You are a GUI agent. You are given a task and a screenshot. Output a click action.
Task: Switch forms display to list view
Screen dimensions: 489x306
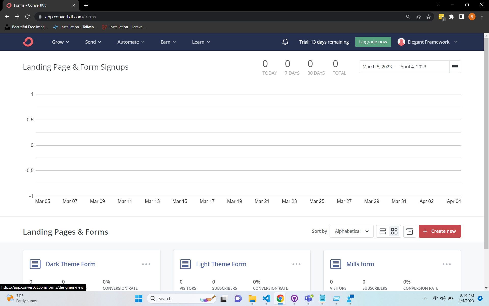pyautogui.click(x=383, y=231)
